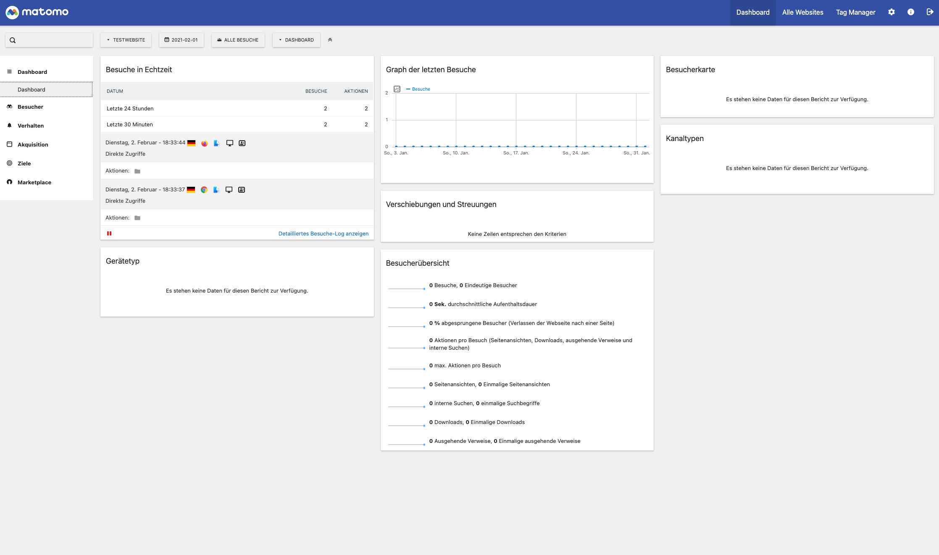This screenshot has height=555, width=939.
Task: Open visitor profile icon for 18:33:44 visit
Action: pos(242,143)
